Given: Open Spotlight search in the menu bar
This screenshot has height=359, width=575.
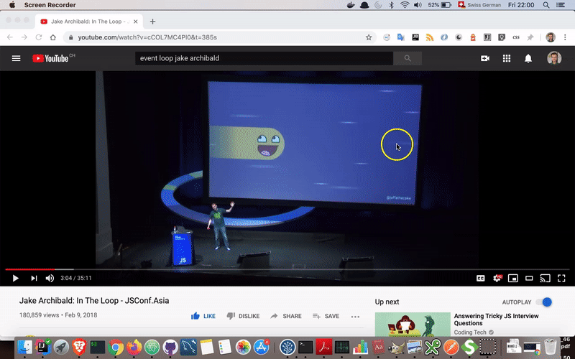Looking at the screenshot, I should click(546, 5).
